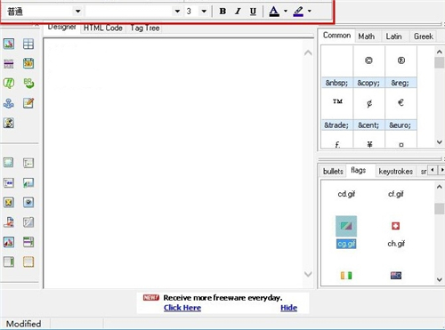The height and width of the screenshot is (330, 445).
Task: Select the &nbsp; entity cell
Action: tap(336, 83)
